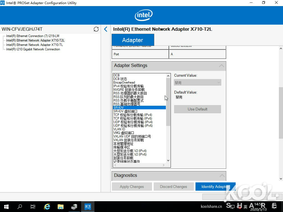This screenshot has width=283, height=212.
Task: Click settings list horizontal scroll-right arrow
Action: click(x=164, y=165)
